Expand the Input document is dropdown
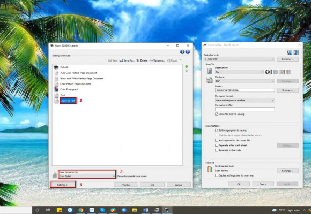 [x=87, y=176]
